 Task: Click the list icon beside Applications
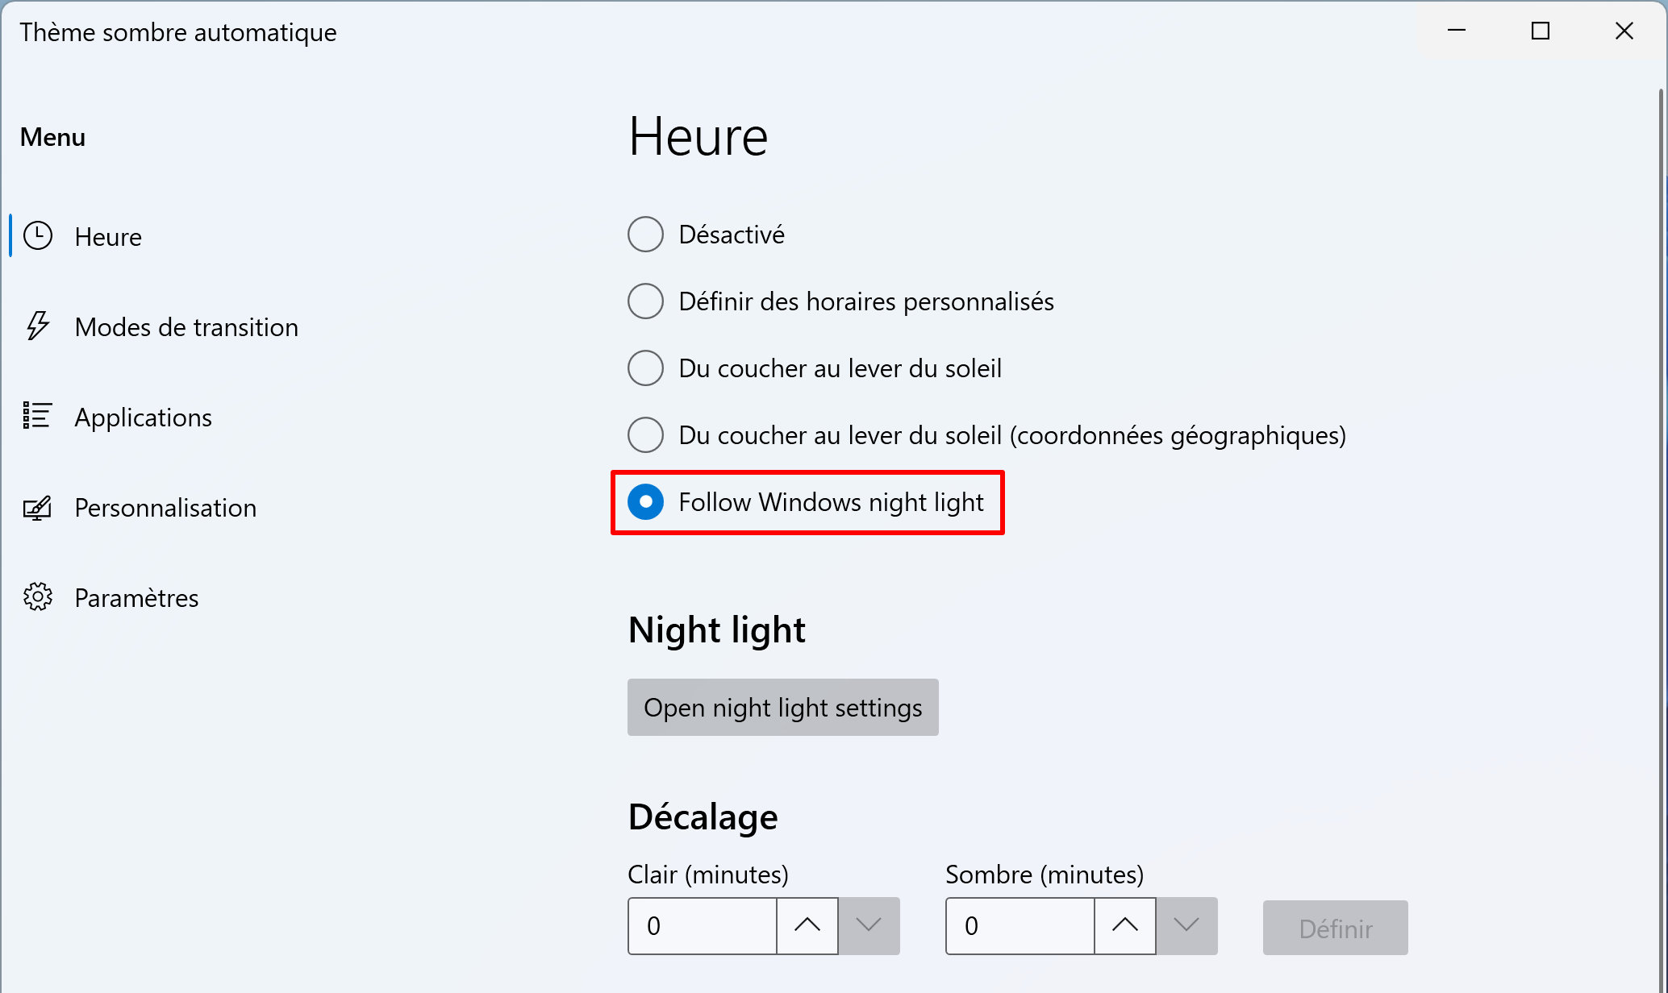click(37, 416)
